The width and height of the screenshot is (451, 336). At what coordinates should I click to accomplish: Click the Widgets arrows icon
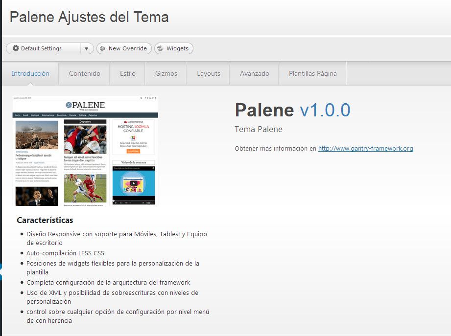coord(160,48)
